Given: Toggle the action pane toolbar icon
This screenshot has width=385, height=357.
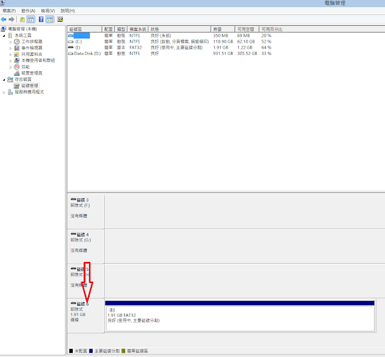Looking at the screenshot, I should point(49,19).
